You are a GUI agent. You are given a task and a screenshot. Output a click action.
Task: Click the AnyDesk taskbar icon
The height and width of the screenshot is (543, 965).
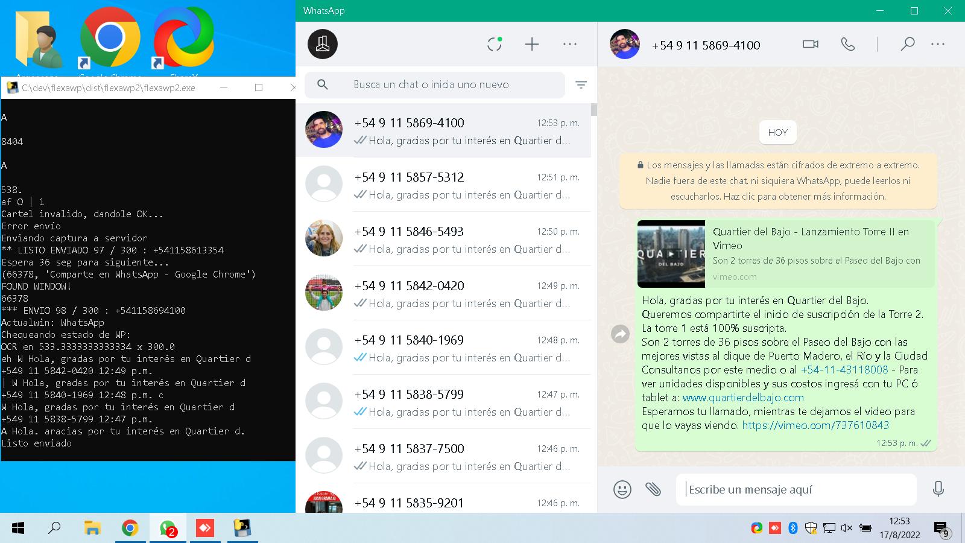coord(205,529)
